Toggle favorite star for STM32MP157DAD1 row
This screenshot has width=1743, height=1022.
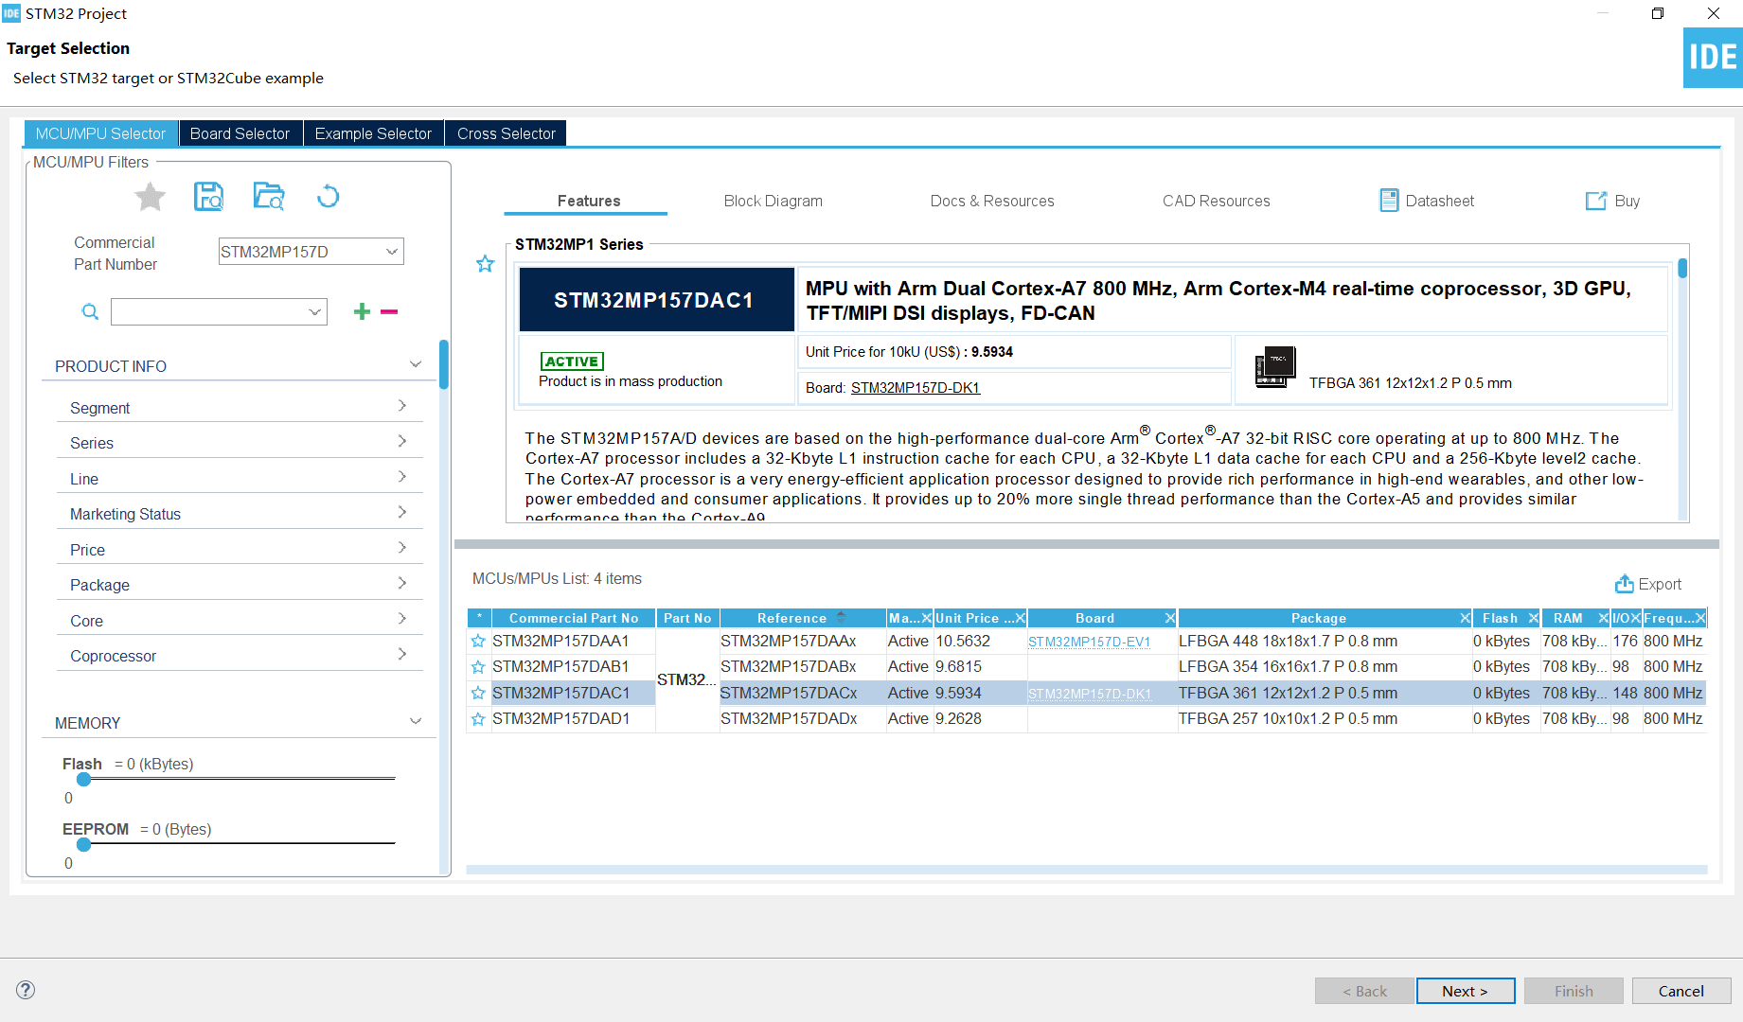[x=478, y=719]
